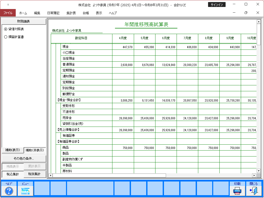Open the Menu icon in bottom bar

[26, 191]
